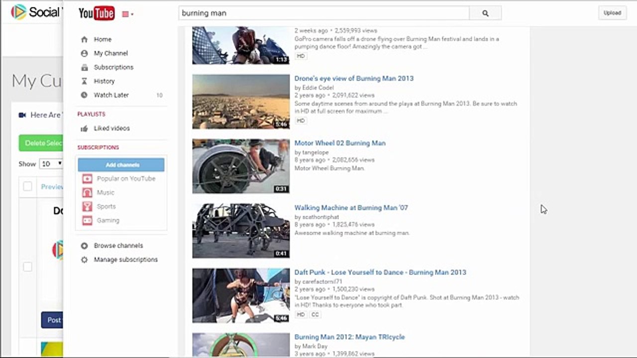Open Subscriptions in sidebar
637x358 pixels.
(x=113, y=67)
